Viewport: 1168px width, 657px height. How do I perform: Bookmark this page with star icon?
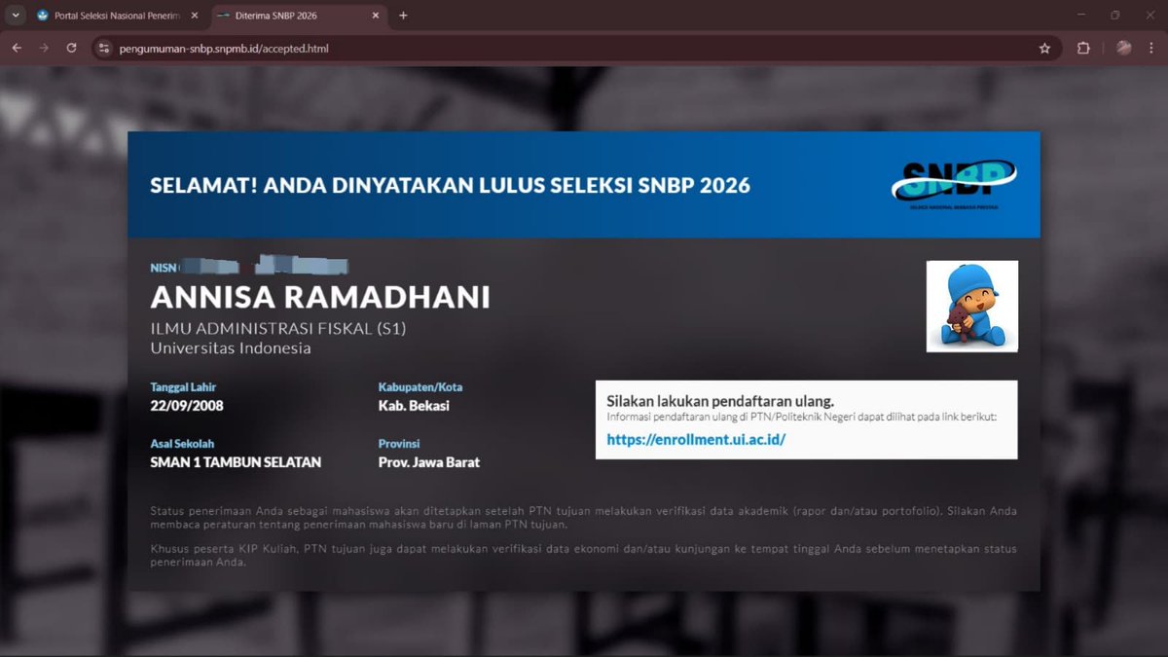coord(1044,48)
